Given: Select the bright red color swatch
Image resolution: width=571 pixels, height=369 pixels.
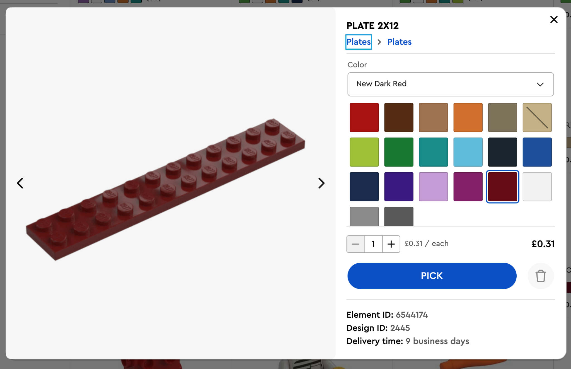Looking at the screenshot, I should (x=364, y=117).
